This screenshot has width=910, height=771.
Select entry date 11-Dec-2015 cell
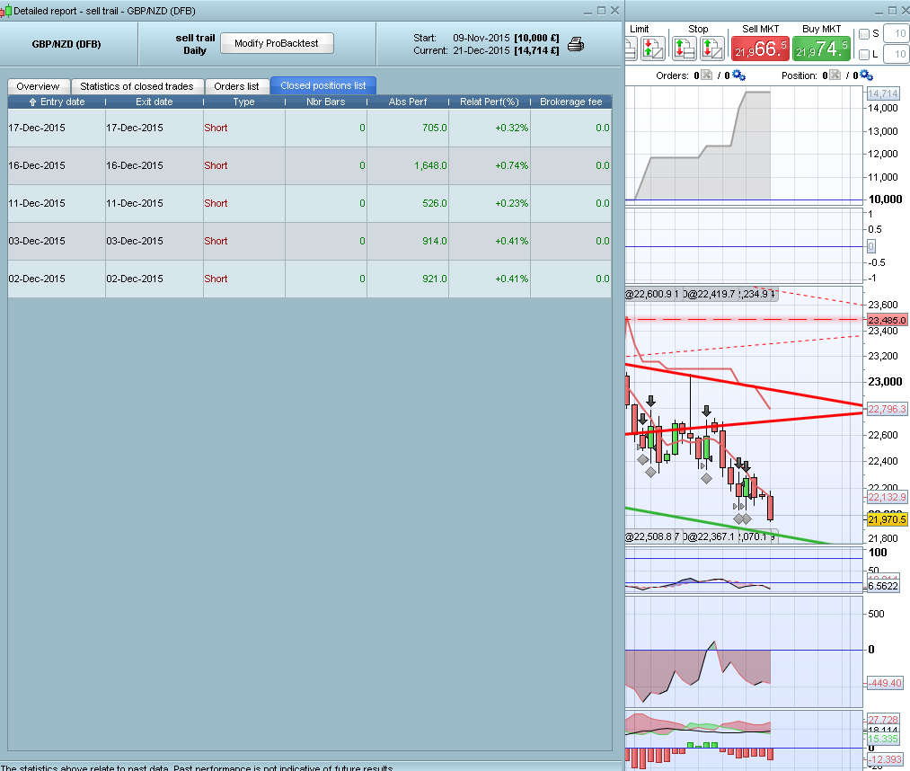(x=57, y=203)
